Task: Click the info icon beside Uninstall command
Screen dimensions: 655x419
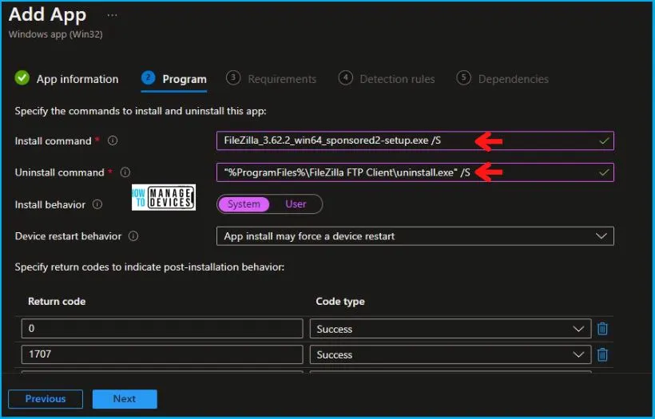Action: tap(125, 172)
